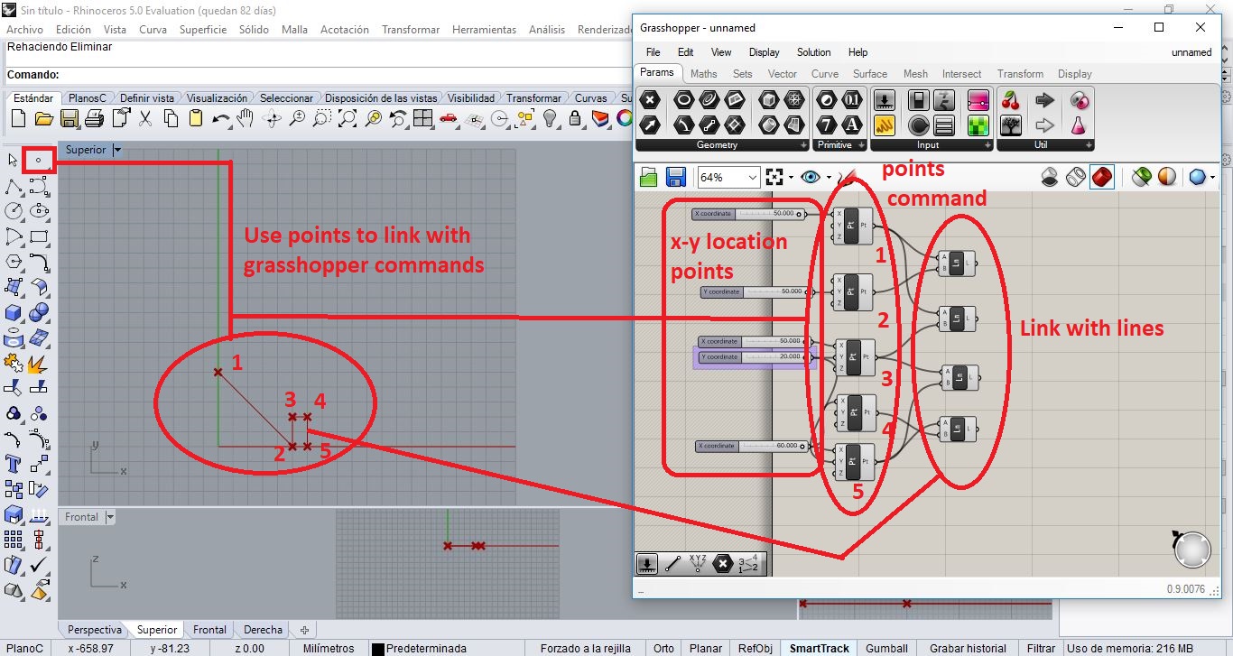This screenshot has width=1233, height=656.
Task: Click the four-viewport layout icon
Action: [x=423, y=118]
